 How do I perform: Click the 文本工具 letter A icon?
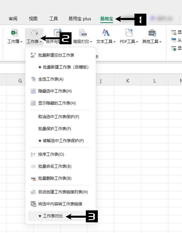click(106, 33)
